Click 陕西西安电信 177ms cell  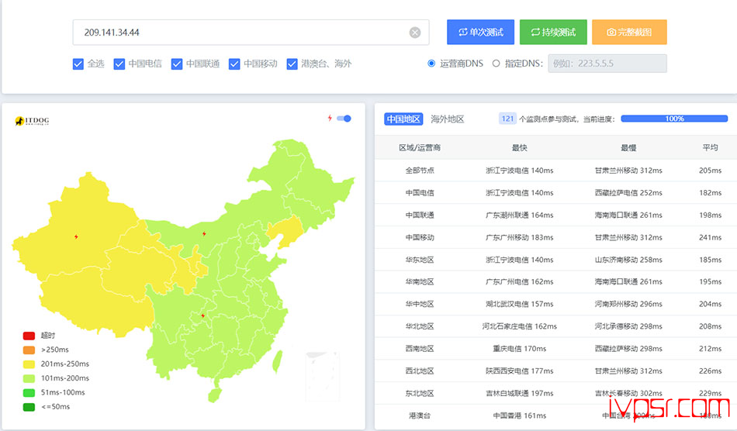[519, 371]
